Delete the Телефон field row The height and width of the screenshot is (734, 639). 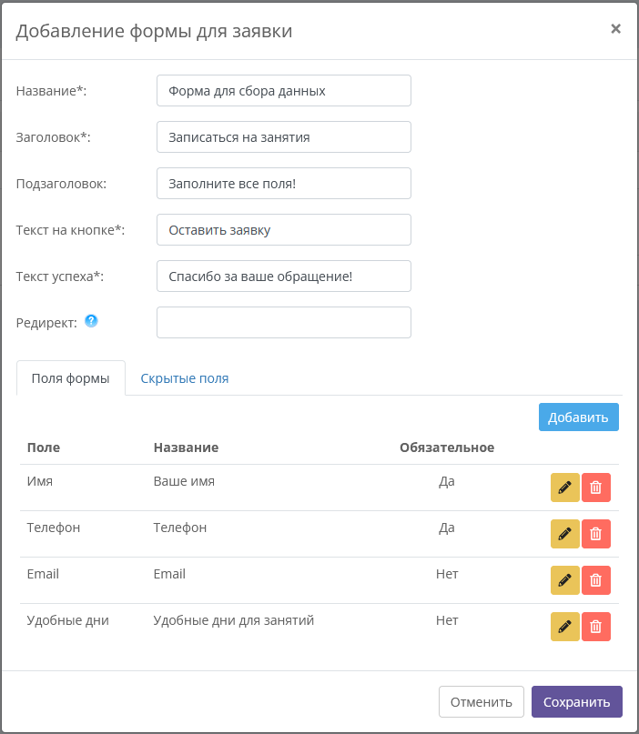click(x=596, y=534)
